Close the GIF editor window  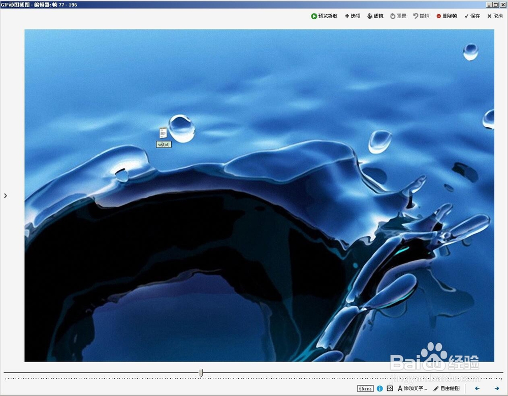pyautogui.click(x=503, y=5)
